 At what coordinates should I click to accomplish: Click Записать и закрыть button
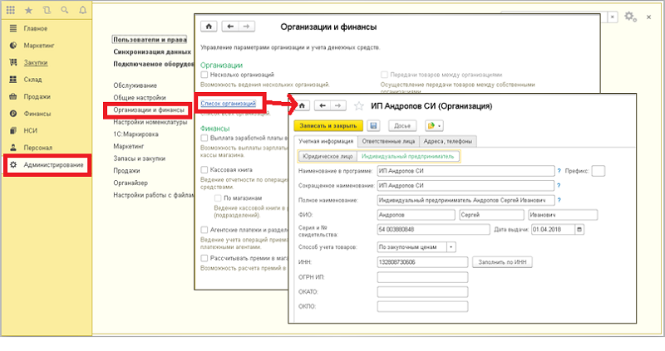coord(328,126)
